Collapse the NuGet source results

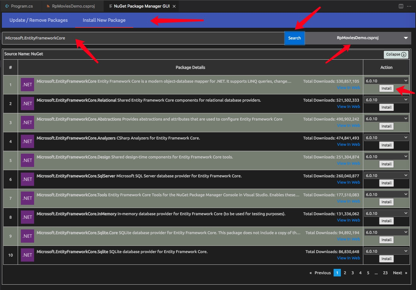point(396,54)
